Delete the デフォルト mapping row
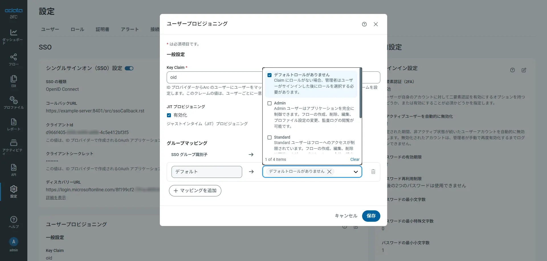 pos(373,172)
